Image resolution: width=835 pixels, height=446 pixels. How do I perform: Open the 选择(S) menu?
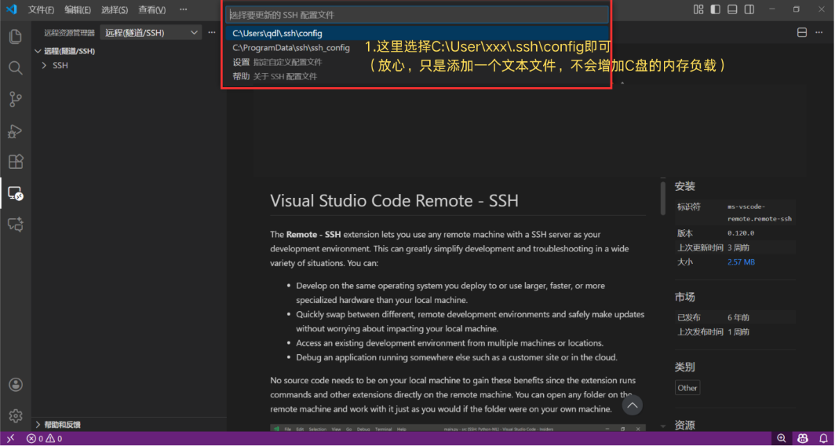pyautogui.click(x=115, y=9)
